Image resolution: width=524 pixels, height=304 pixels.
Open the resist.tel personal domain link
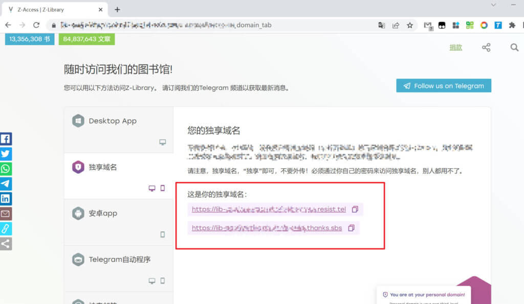pos(269,209)
